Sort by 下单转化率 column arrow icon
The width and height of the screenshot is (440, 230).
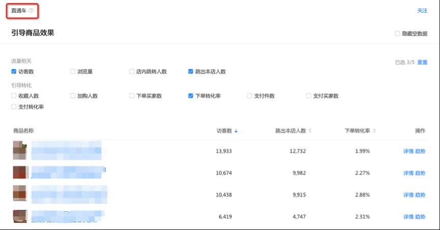point(374,131)
